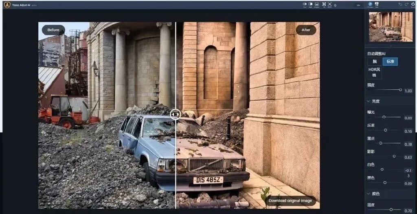
Task: Click the preview thumbnail in right panel
Action: pos(391,27)
